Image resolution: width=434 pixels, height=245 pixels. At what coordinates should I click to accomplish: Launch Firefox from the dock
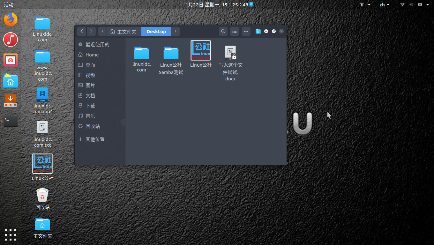(10, 19)
